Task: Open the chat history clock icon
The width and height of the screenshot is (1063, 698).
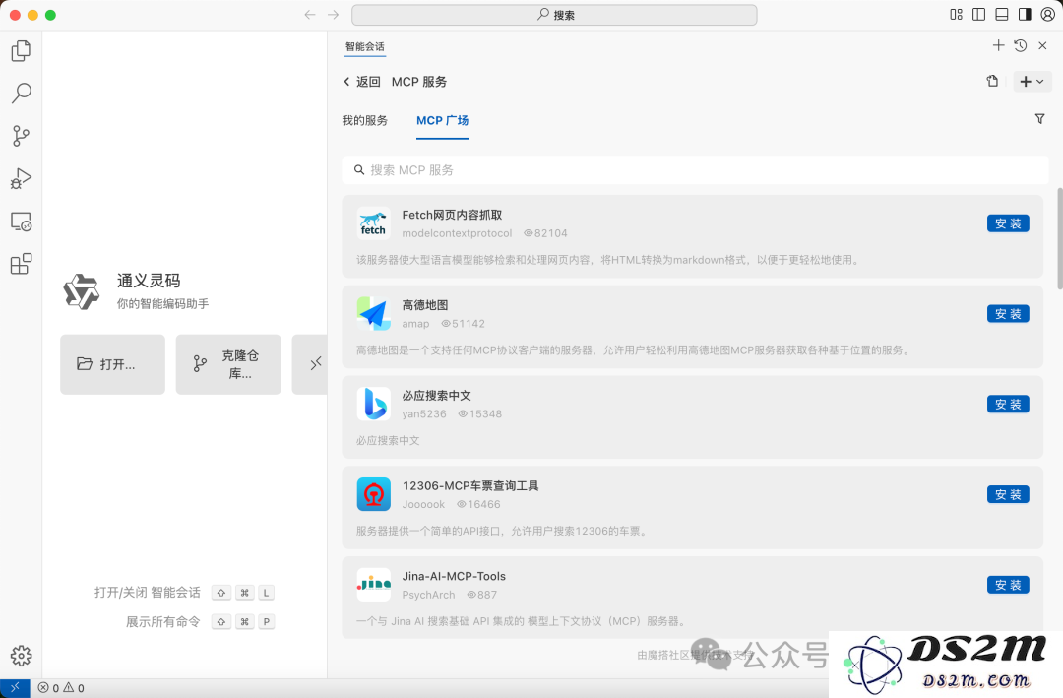Action: click(x=1021, y=45)
